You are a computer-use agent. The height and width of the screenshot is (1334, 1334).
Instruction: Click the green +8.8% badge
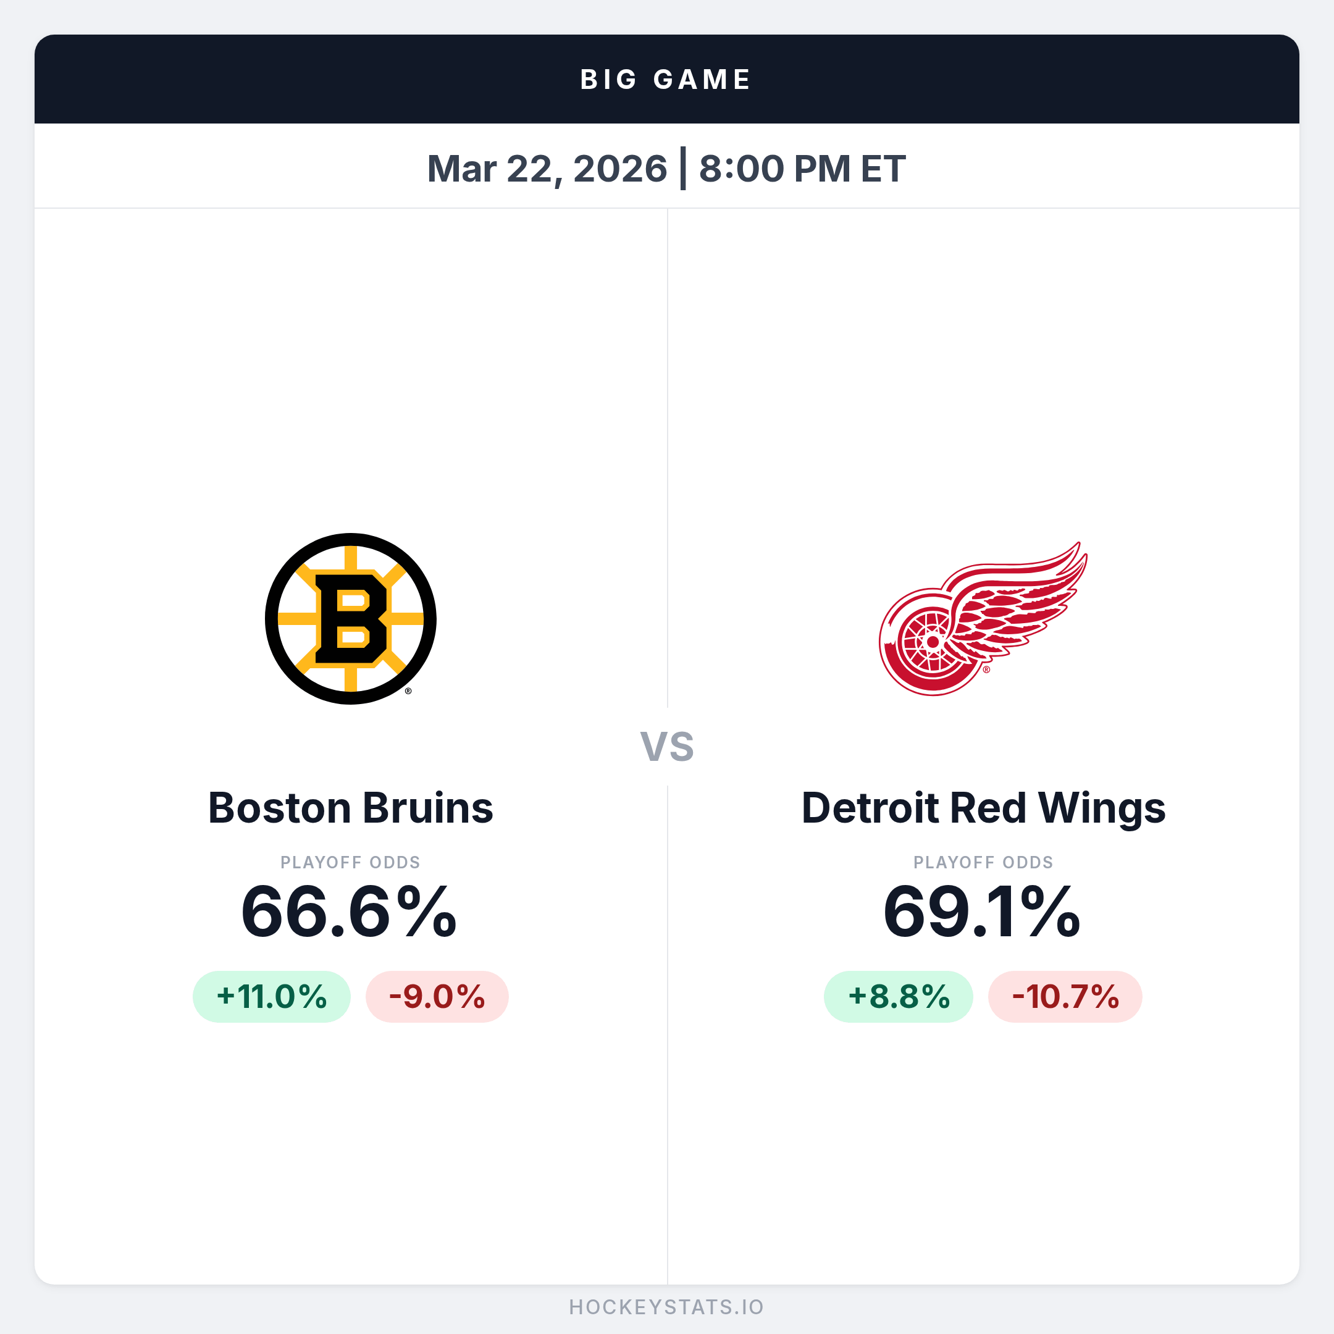[899, 997]
